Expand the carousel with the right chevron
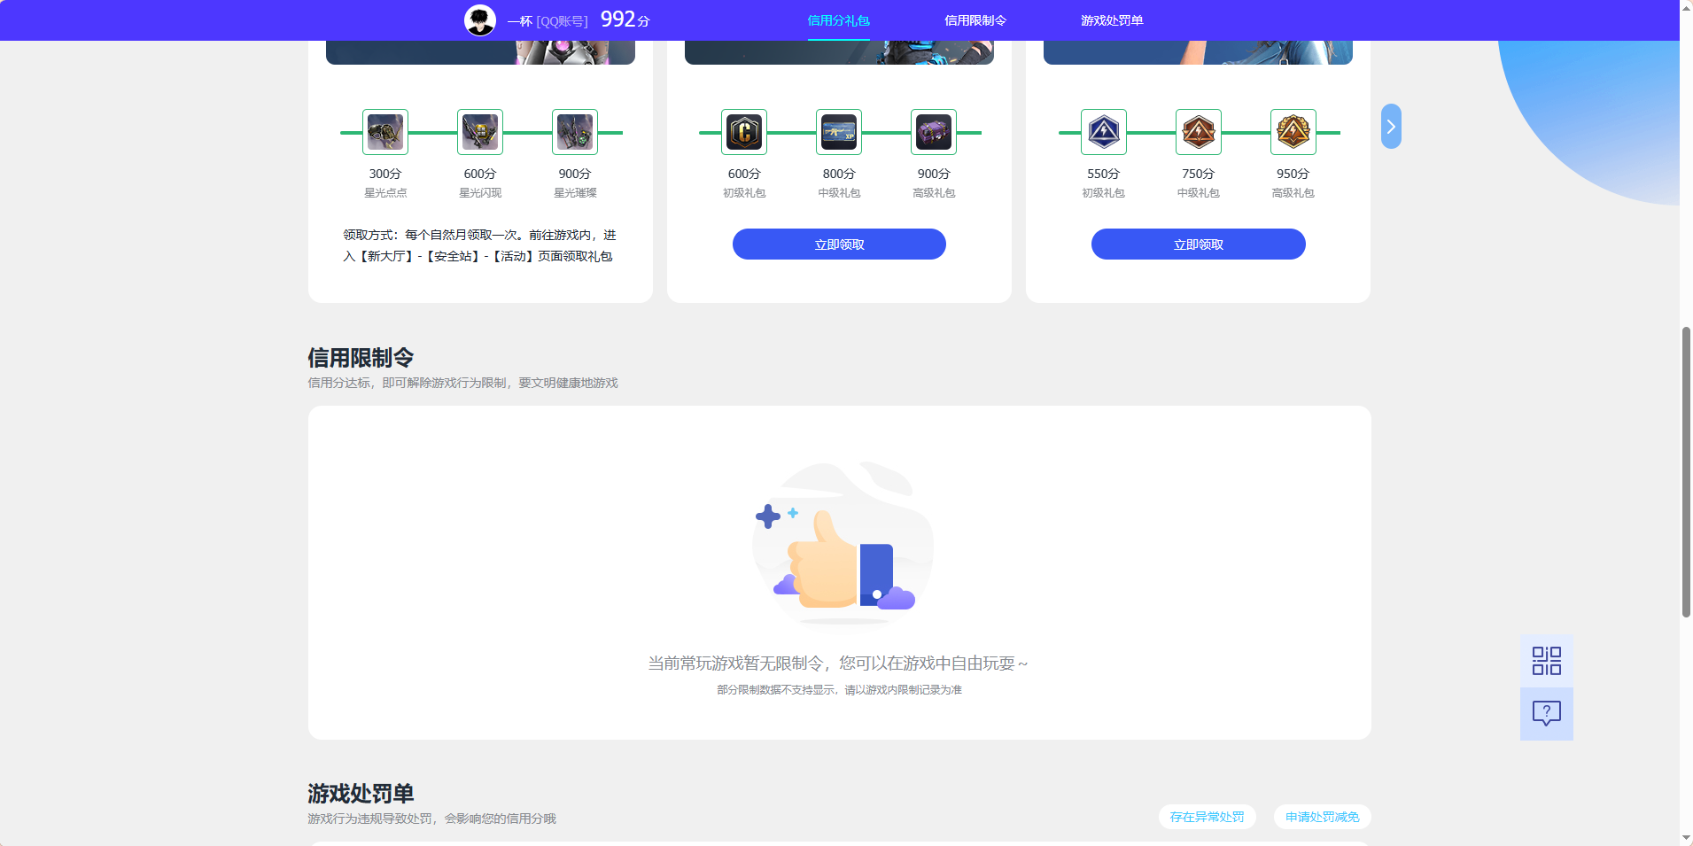The image size is (1693, 846). tap(1390, 125)
